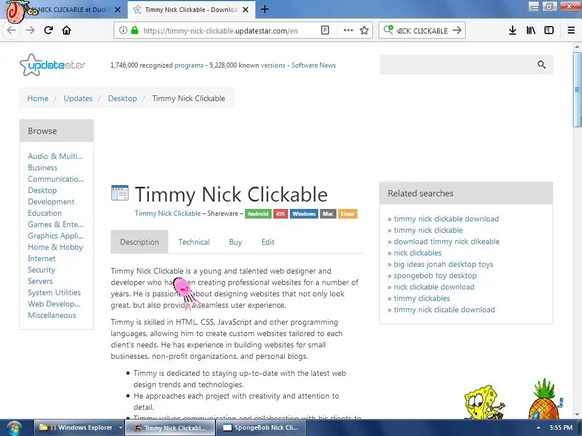Click the Updates breadcrumb link

point(78,98)
